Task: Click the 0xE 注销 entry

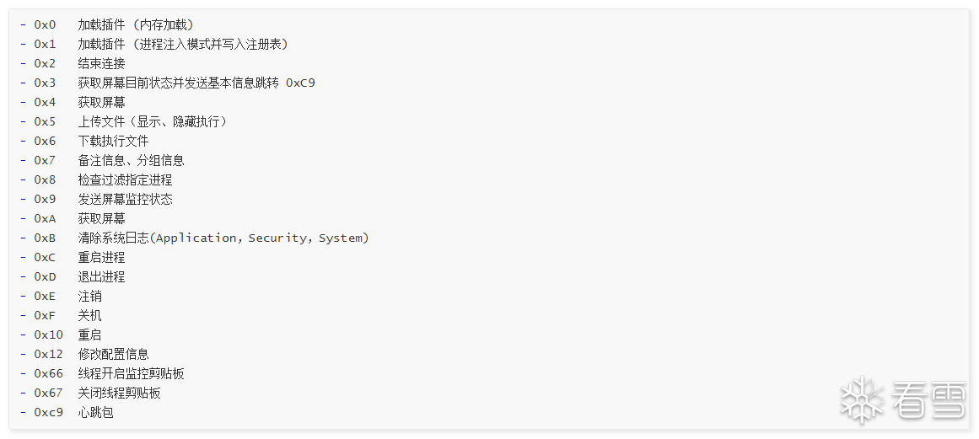Action: click(x=61, y=296)
